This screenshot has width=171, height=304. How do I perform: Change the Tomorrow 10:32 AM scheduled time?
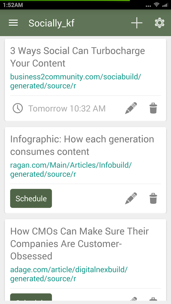point(67,108)
